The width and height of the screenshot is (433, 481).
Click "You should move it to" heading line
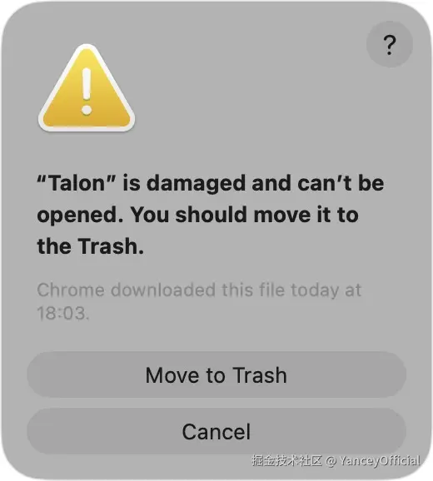[245, 214]
